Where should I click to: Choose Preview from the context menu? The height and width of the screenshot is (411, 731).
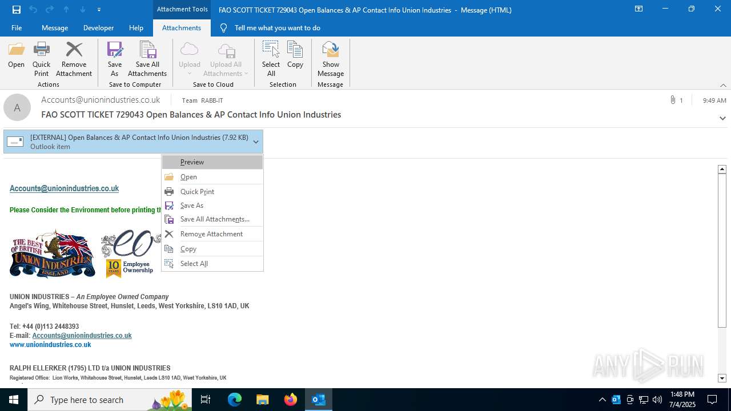[212, 162]
